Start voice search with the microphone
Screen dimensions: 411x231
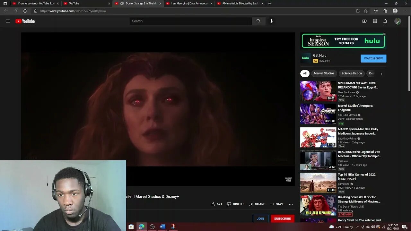coord(271,21)
